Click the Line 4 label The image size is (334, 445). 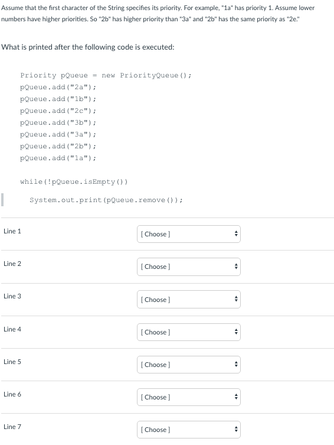tap(12, 329)
